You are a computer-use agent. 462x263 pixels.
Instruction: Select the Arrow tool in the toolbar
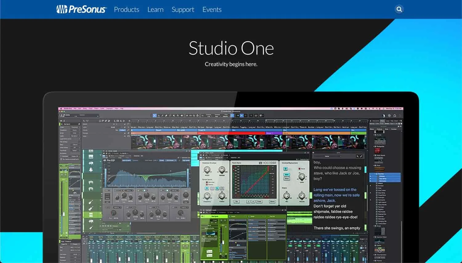(154, 116)
